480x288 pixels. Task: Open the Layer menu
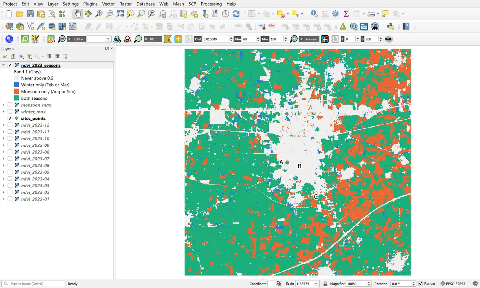pos(53,4)
